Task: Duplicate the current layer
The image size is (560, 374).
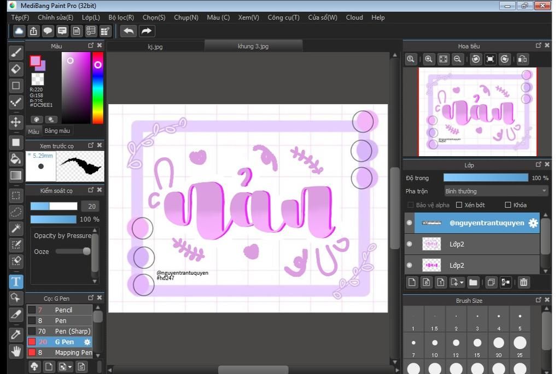Action: [491, 282]
